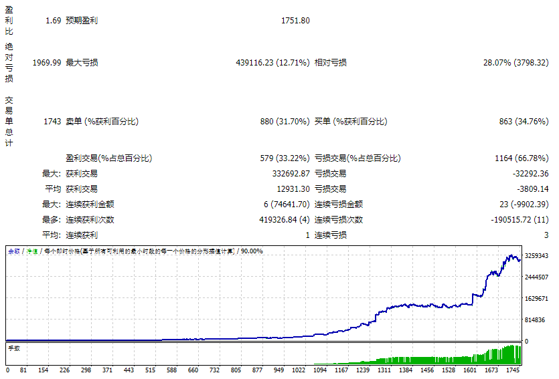This screenshot has width=559, height=379.
Task: Click the 预期盈利 value 1751.80
Action: 295,21
